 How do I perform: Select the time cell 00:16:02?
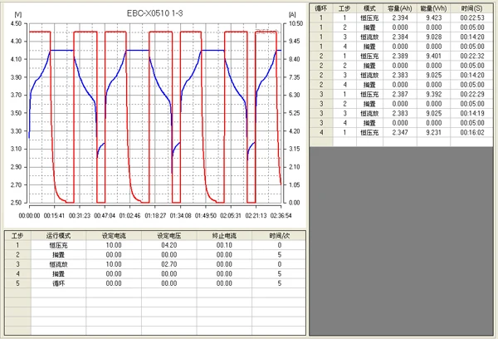click(472, 132)
